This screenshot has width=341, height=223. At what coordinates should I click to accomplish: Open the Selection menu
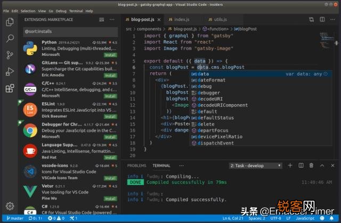click(x=28, y=11)
